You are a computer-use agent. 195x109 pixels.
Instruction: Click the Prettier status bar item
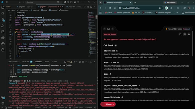89,108
